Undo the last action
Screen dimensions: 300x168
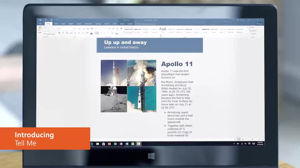coord(46,20)
